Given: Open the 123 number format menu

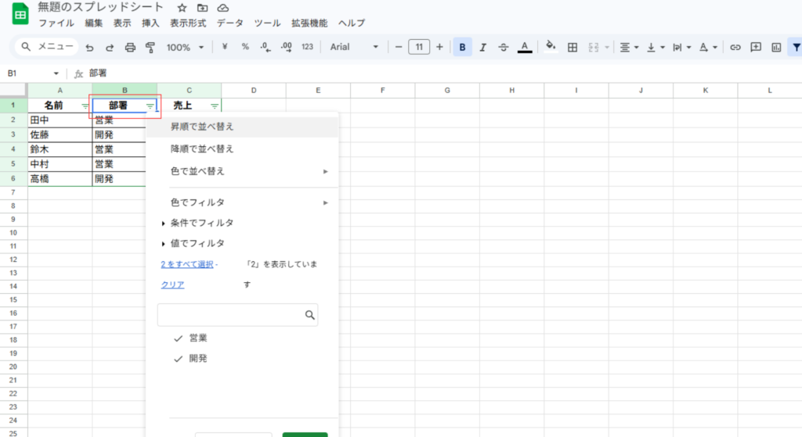Looking at the screenshot, I should (307, 47).
